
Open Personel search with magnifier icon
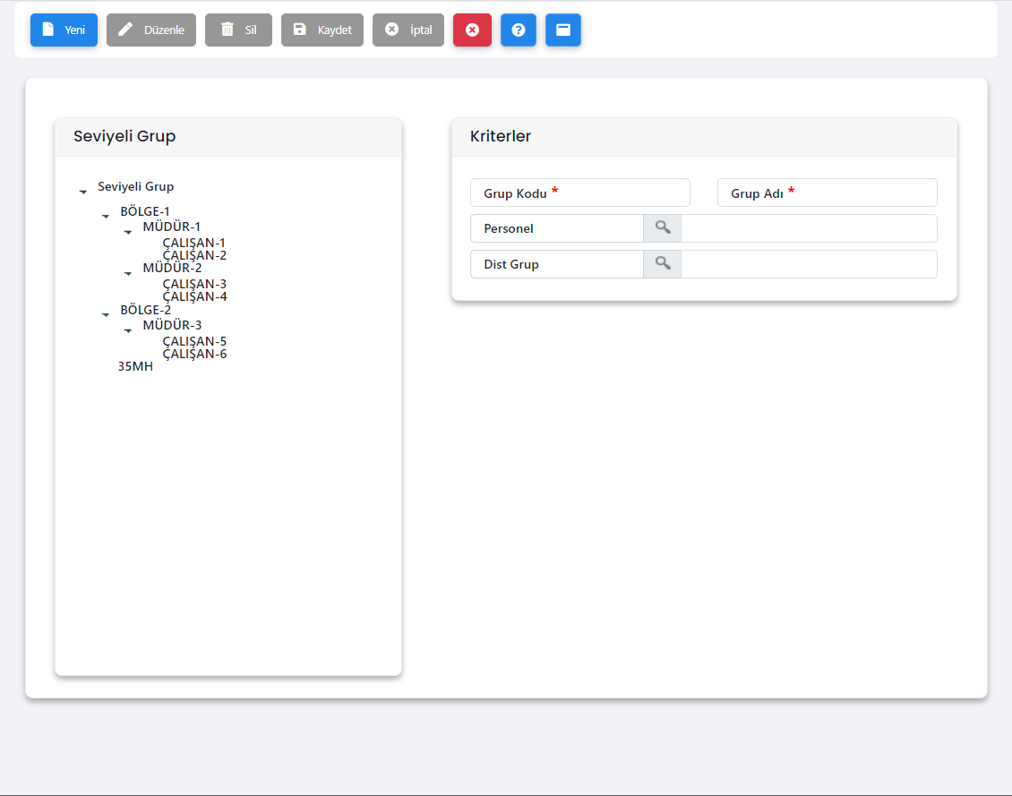(x=662, y=228)
